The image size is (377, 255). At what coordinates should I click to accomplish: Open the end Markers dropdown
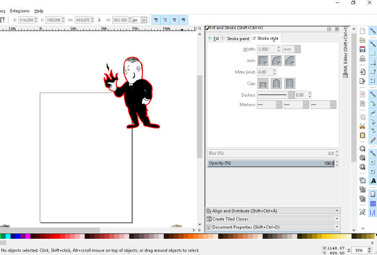click(x=333, y=105)
